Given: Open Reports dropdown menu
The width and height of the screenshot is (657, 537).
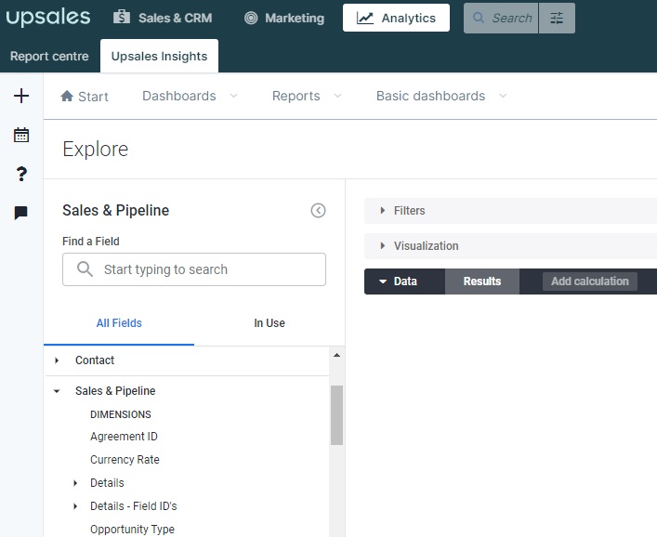Looking at the screenshot, I should point(307,96).
